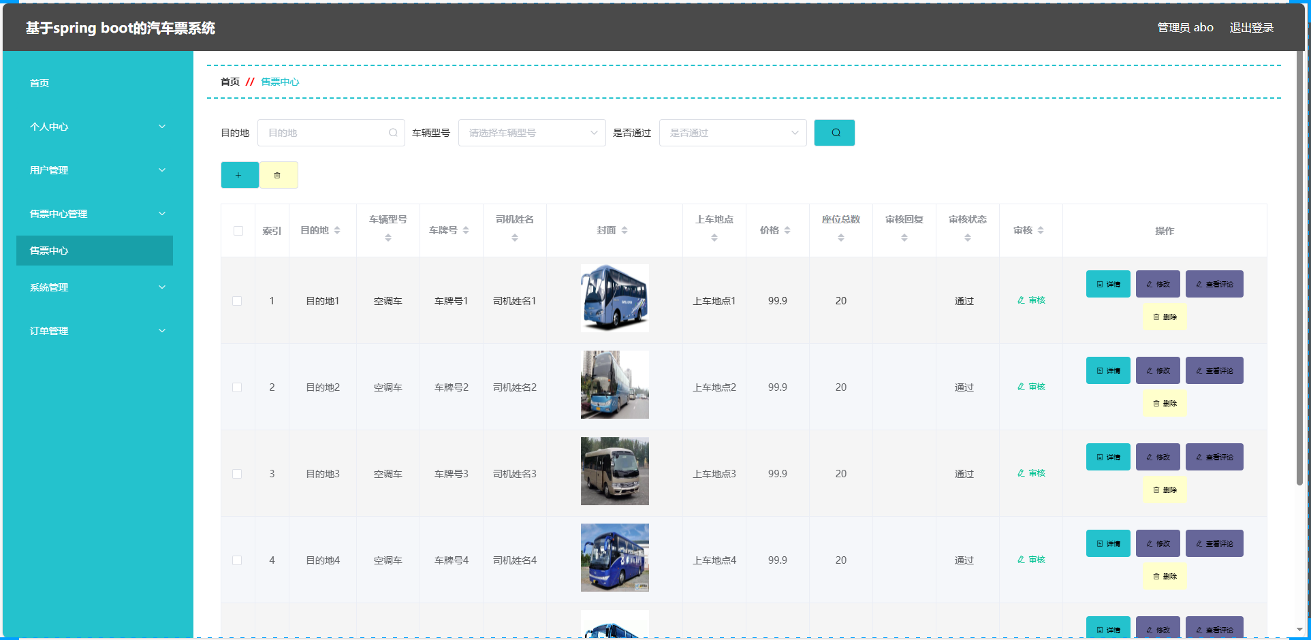Image resolution: width=1311 pixels, height=640 pixels.
Task: Click 审核 pencil link for 目的地4 row
Action: [1031, 560]
